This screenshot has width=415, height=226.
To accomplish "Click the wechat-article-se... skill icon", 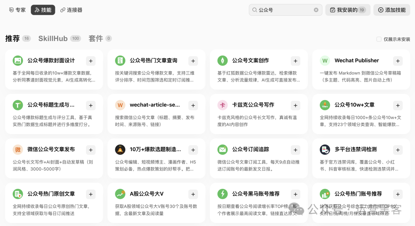I will point(120,105).
